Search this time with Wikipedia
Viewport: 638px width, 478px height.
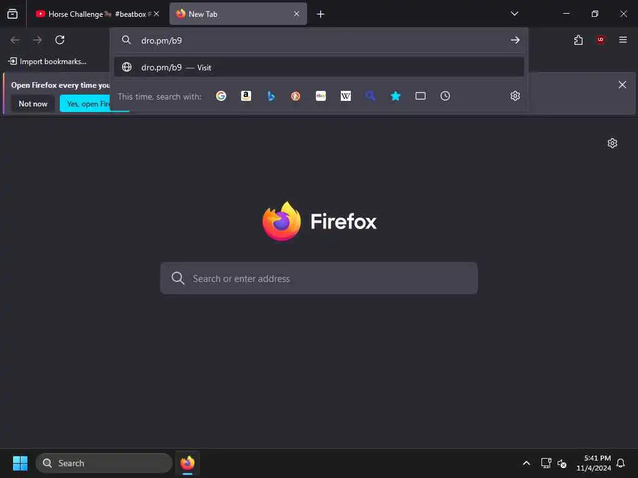[346, 96]
